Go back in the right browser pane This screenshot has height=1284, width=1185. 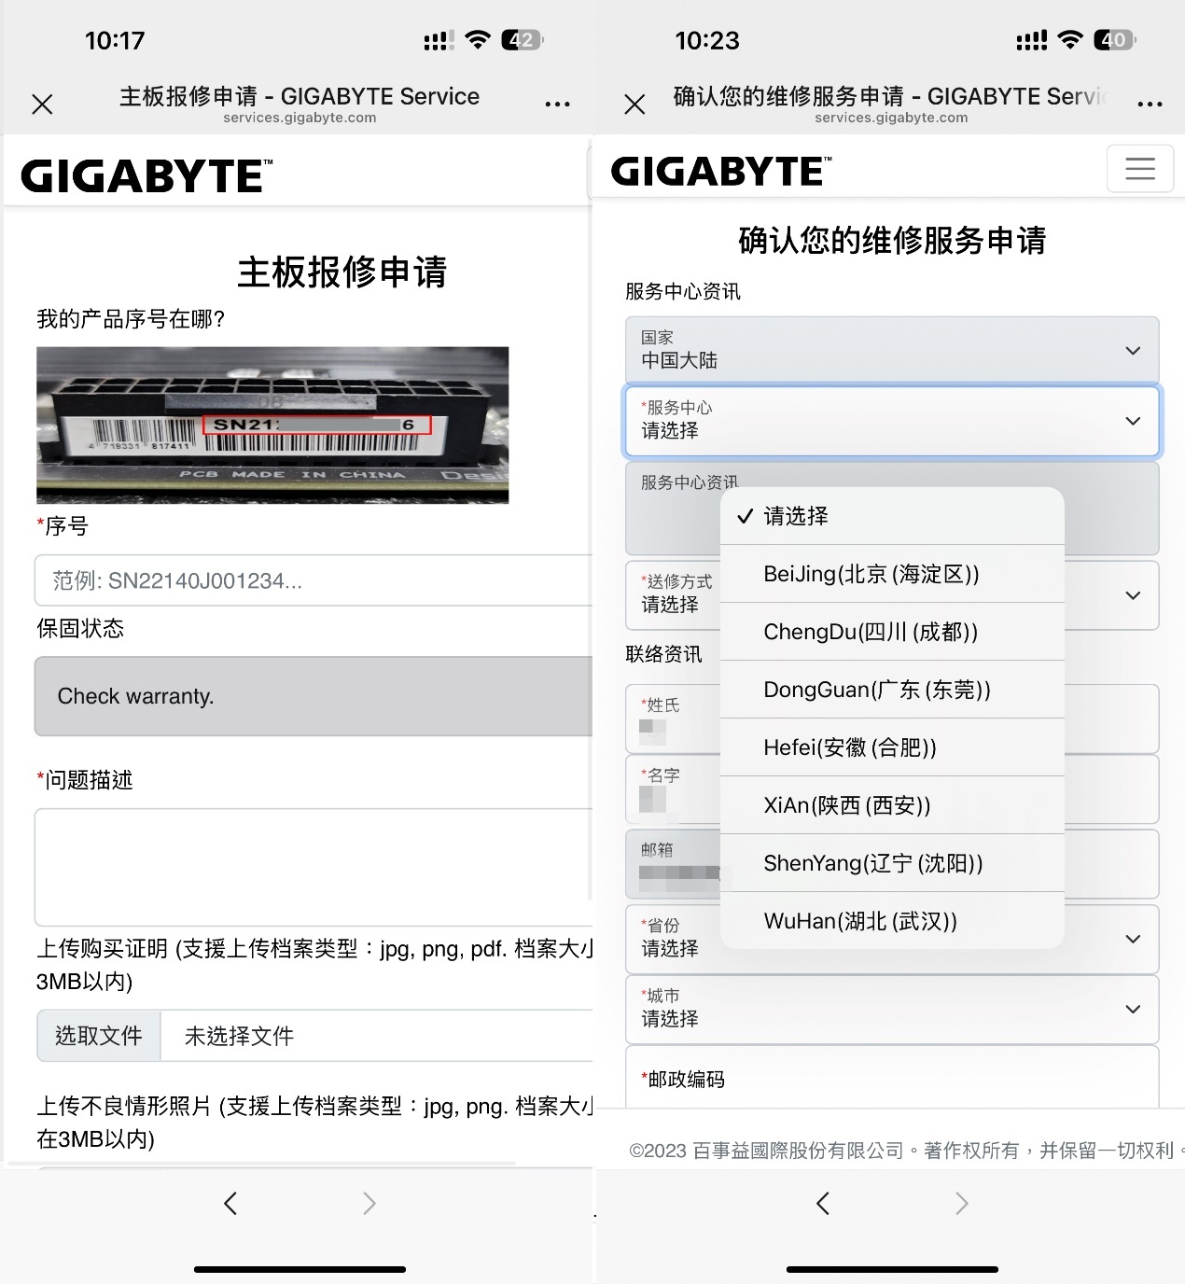pos(823,1203)
